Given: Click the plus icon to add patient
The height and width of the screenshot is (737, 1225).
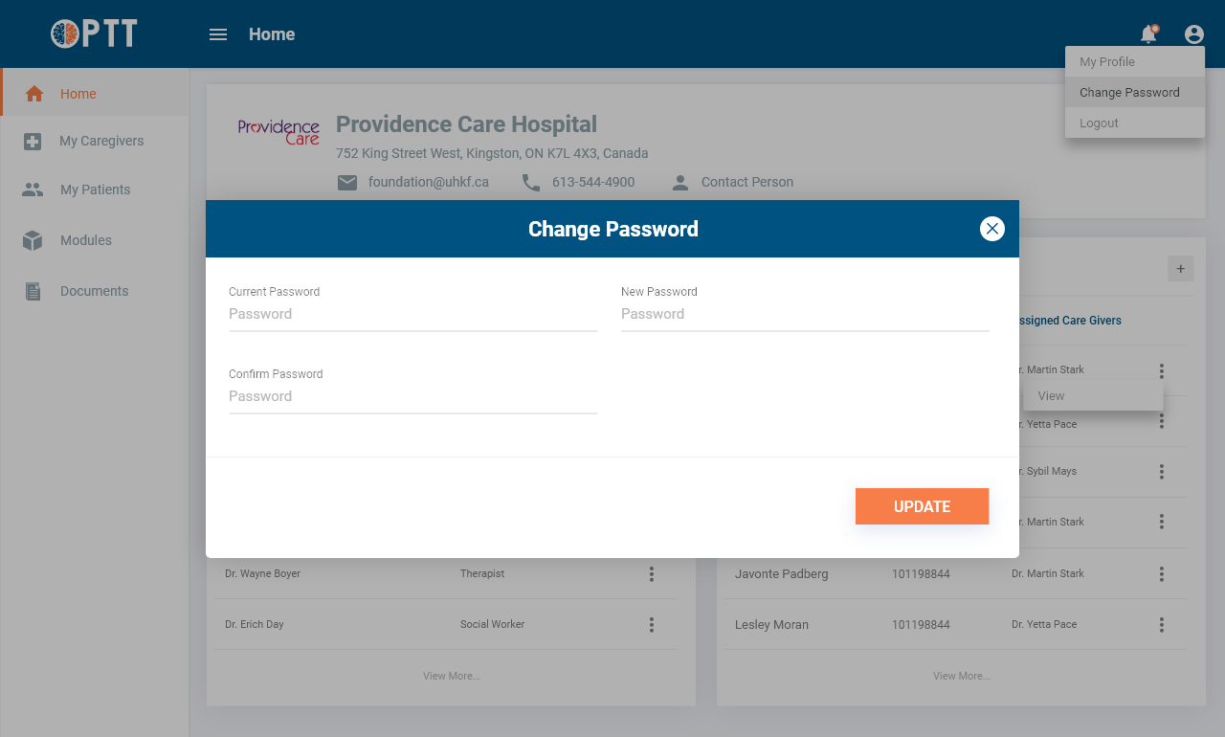Looking at the screenshot, I should (1180, 269).
